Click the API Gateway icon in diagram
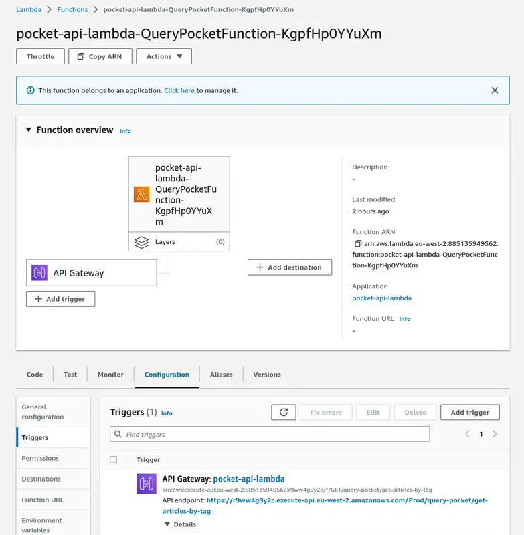The width and height of the screenshot is (524, 535). coord(39,273)
